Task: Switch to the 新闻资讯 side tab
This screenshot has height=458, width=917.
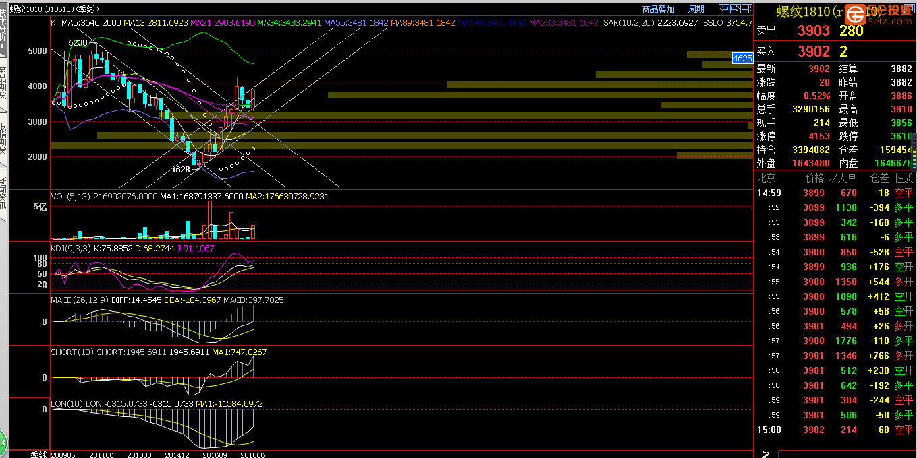Action: [x=3, y=194]
